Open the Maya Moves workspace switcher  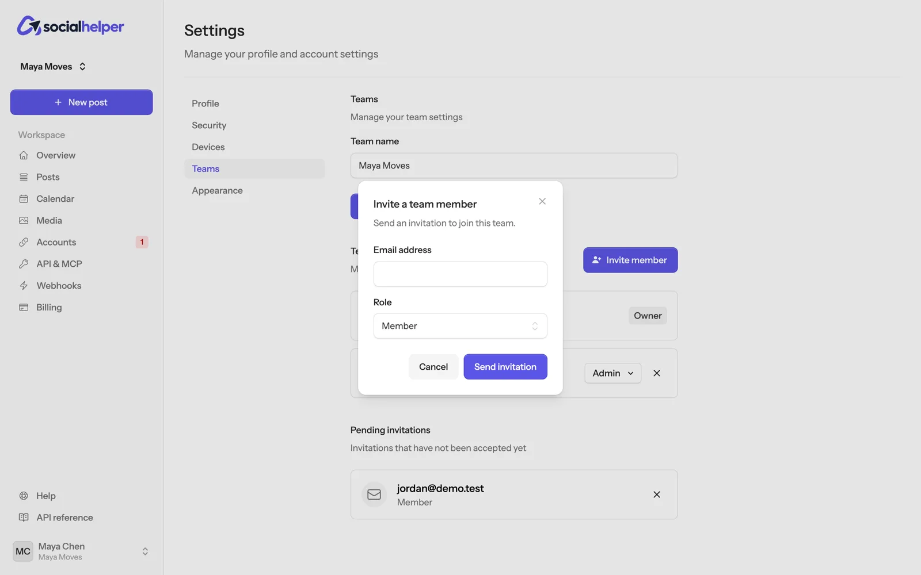[53, 67]
